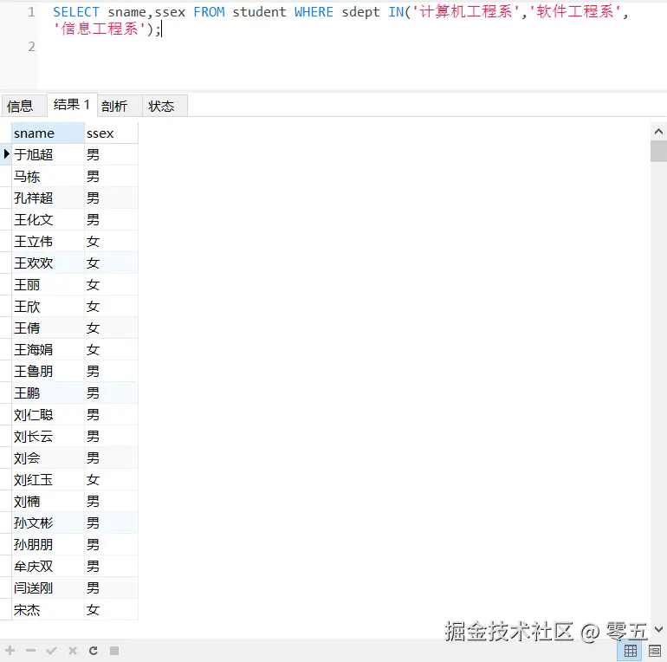Click the '软件工程系' string in query
667x662 pixels.
coord(574,12)
